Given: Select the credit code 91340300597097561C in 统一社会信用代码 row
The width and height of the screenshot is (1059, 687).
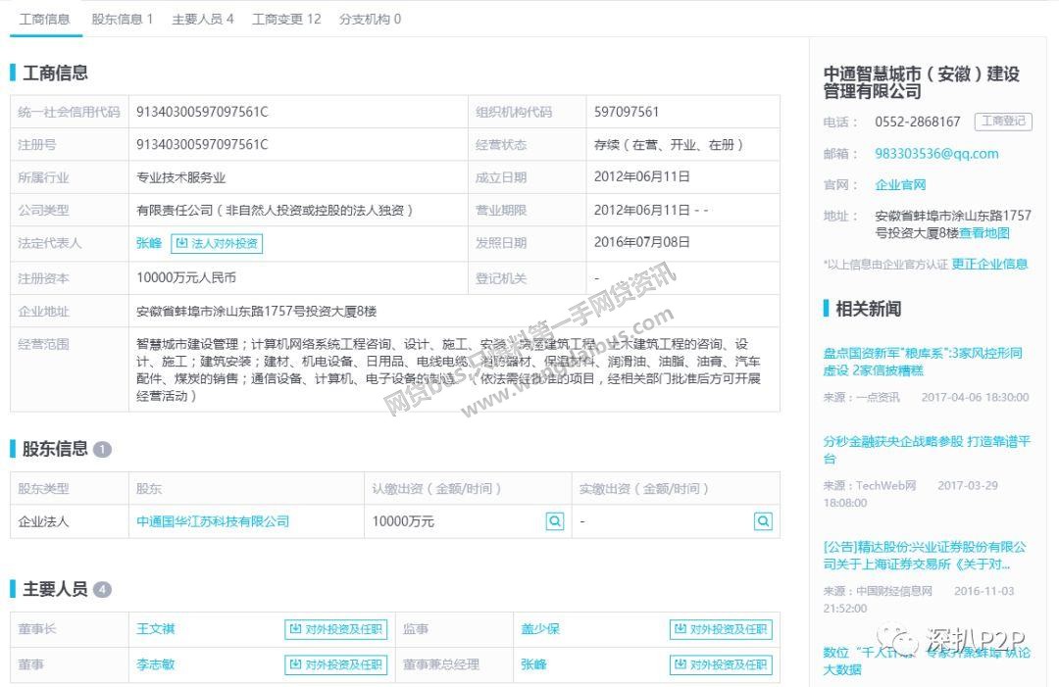Looking at the screenshot, I should (x=202, y=112).
